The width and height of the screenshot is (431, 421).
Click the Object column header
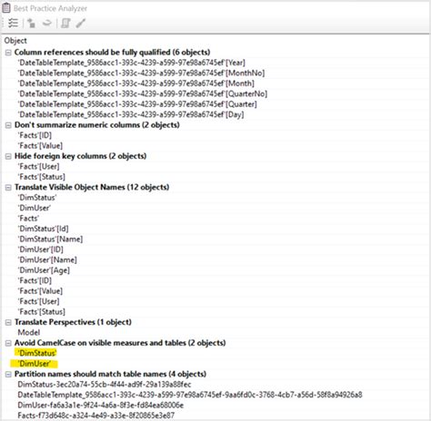point(15,41)
